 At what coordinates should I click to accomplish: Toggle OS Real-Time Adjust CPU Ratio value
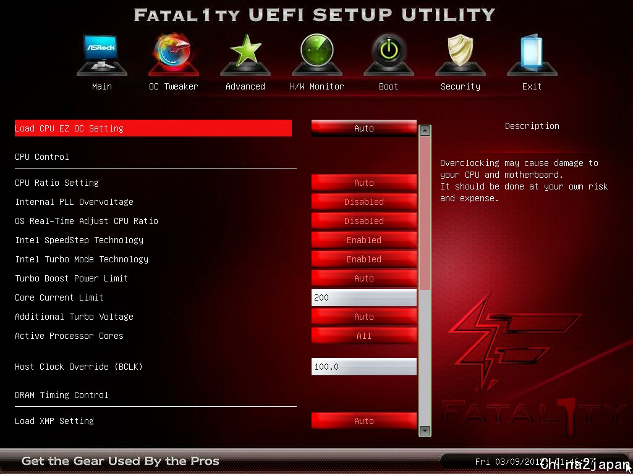363,221
